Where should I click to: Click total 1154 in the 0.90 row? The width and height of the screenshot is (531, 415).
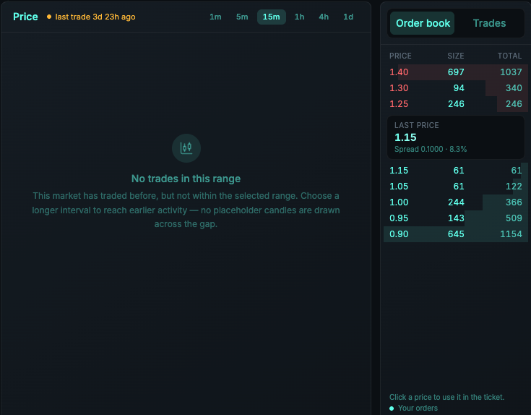pyautogui.click(x=511, y=234)
